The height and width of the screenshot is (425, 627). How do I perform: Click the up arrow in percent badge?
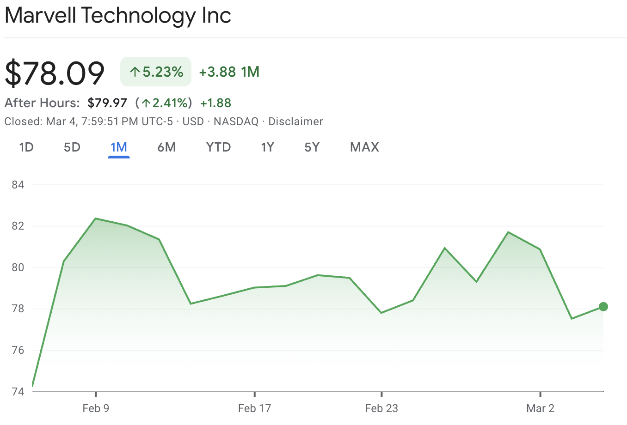coord(135,72)
